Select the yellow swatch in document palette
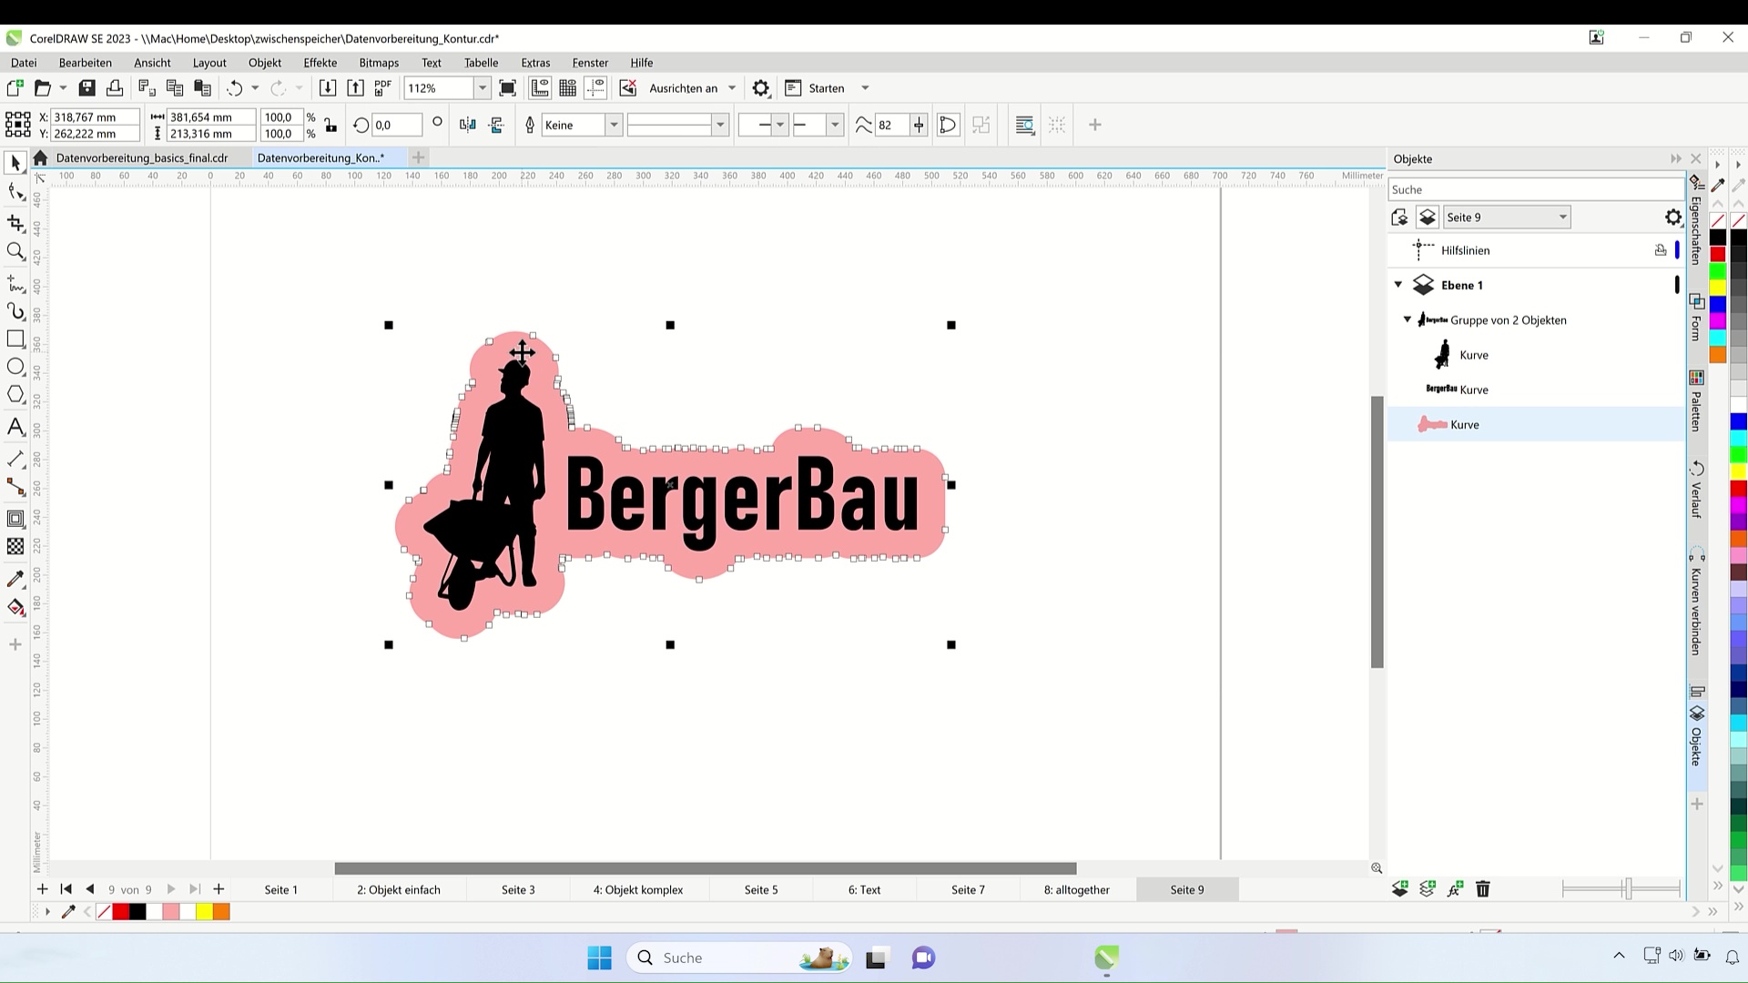 click(204, 912)
